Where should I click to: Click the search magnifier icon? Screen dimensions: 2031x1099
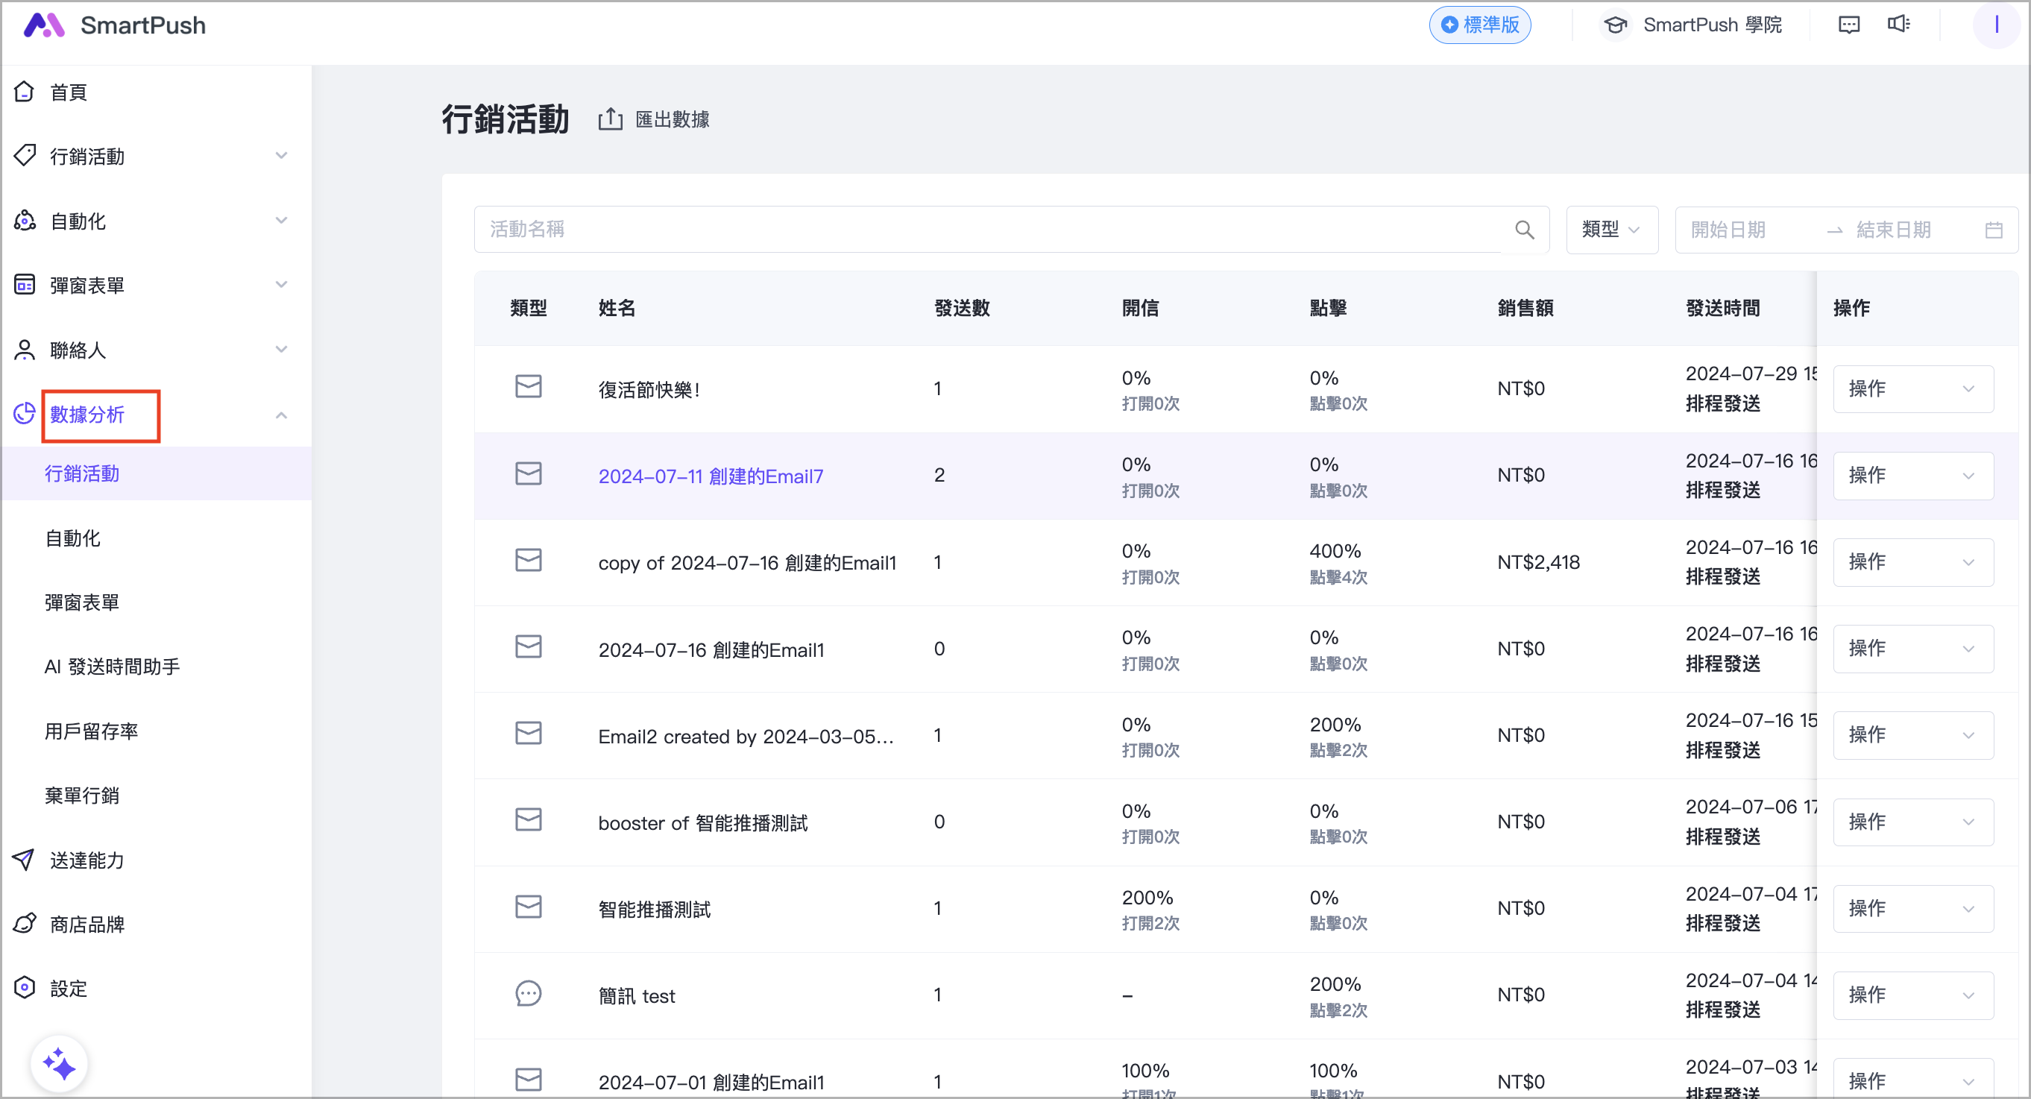click(x=1525, y=230)
